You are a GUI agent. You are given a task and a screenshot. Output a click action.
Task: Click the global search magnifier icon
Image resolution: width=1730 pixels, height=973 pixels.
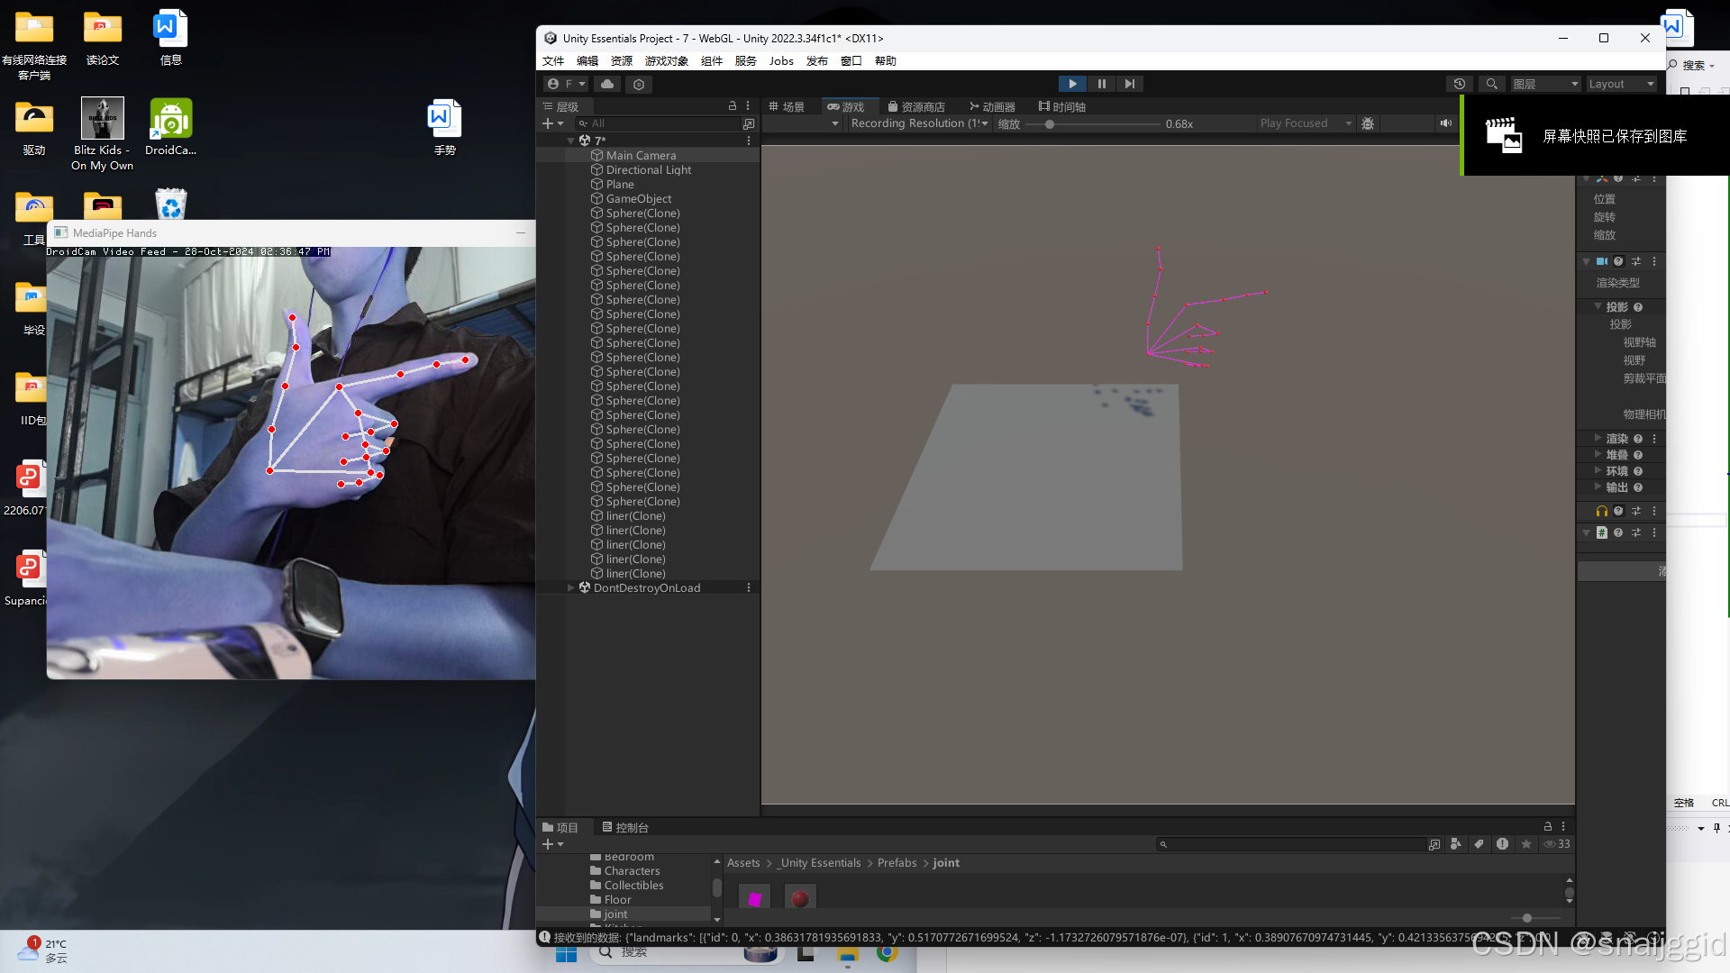[1491, 84]
